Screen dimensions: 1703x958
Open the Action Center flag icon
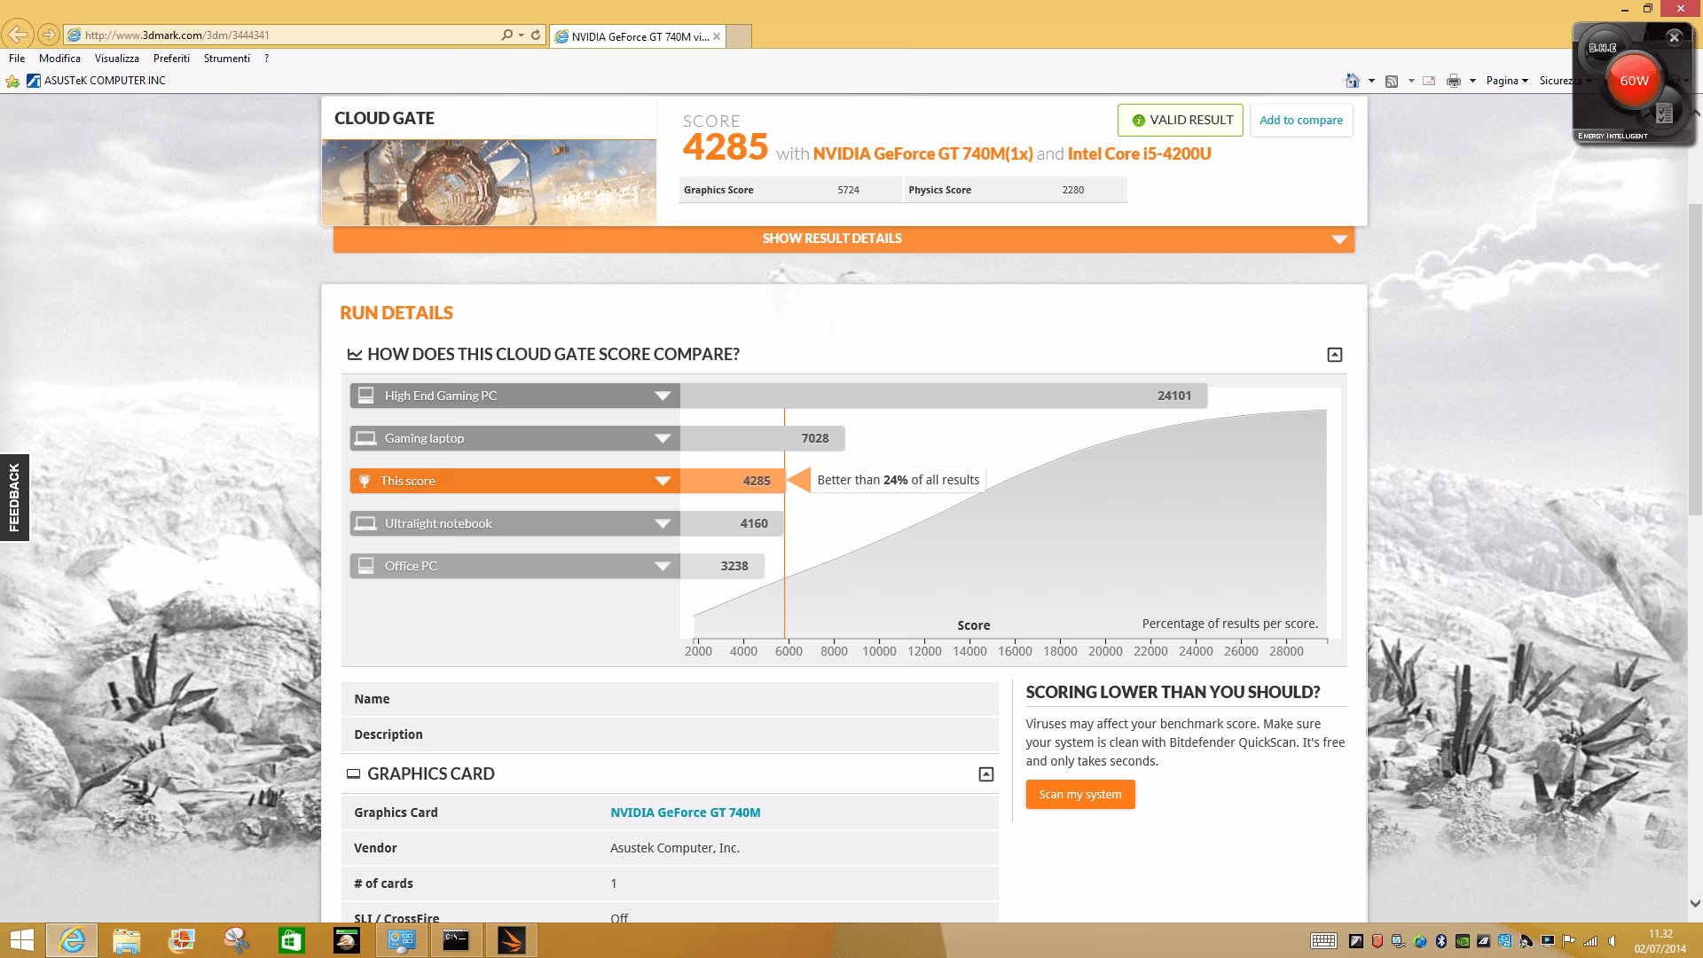click(x=1569, y=941)
